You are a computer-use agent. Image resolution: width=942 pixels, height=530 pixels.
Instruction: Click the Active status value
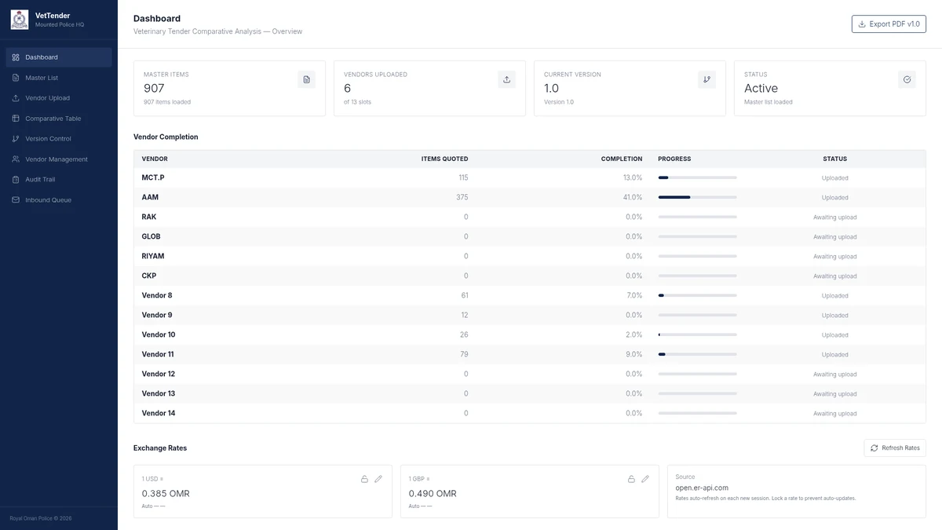click(x=761, y=89)
